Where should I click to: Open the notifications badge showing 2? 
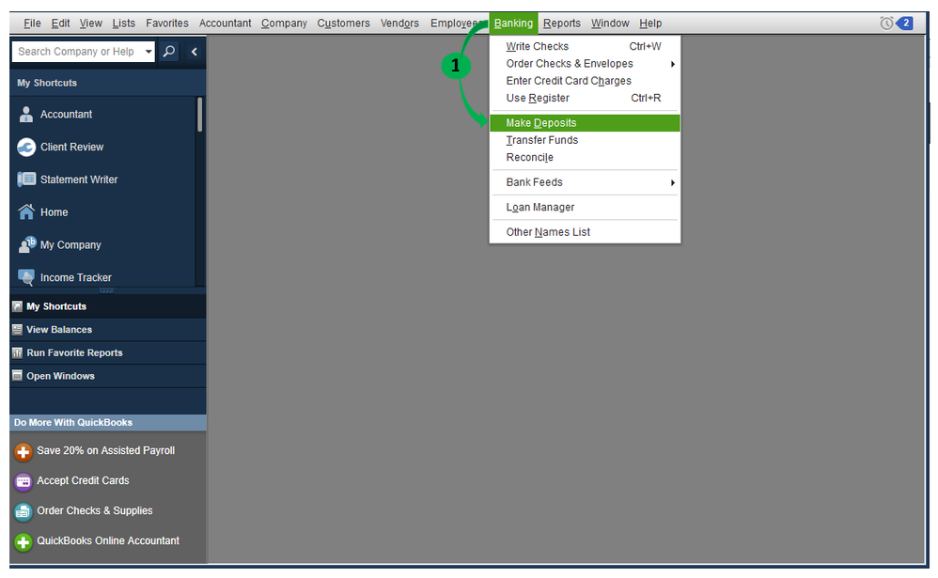[x=905, y=23]
